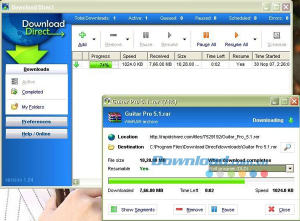Click the Size column header

tap(188, 56)
